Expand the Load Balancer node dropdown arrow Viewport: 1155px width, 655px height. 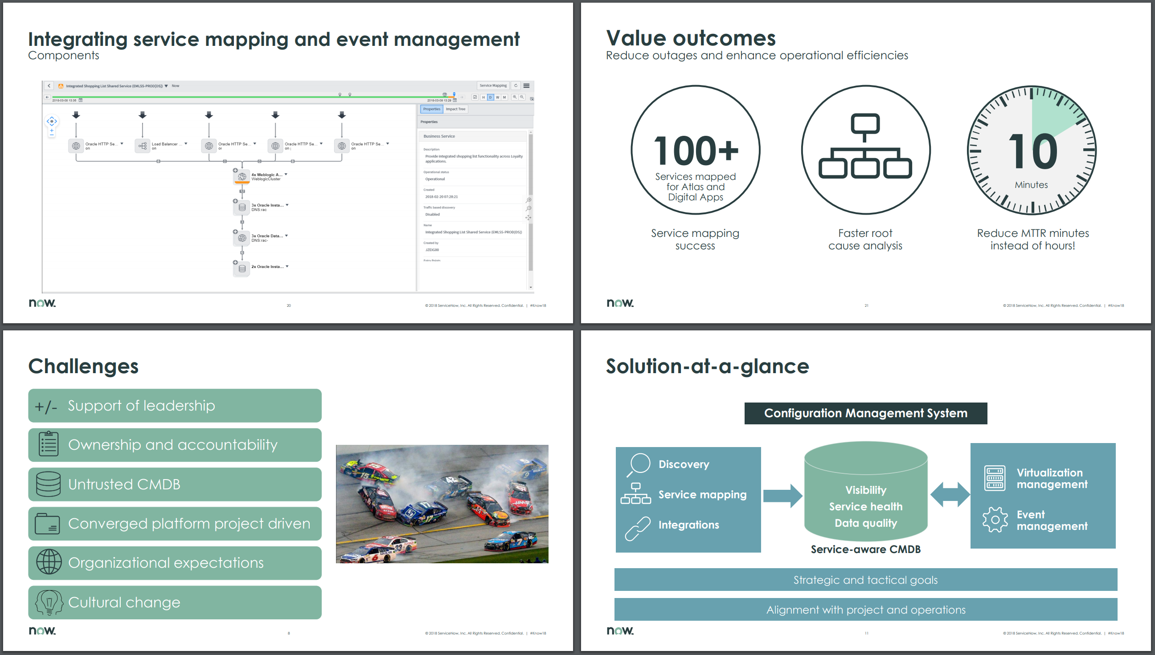[186, 144]
